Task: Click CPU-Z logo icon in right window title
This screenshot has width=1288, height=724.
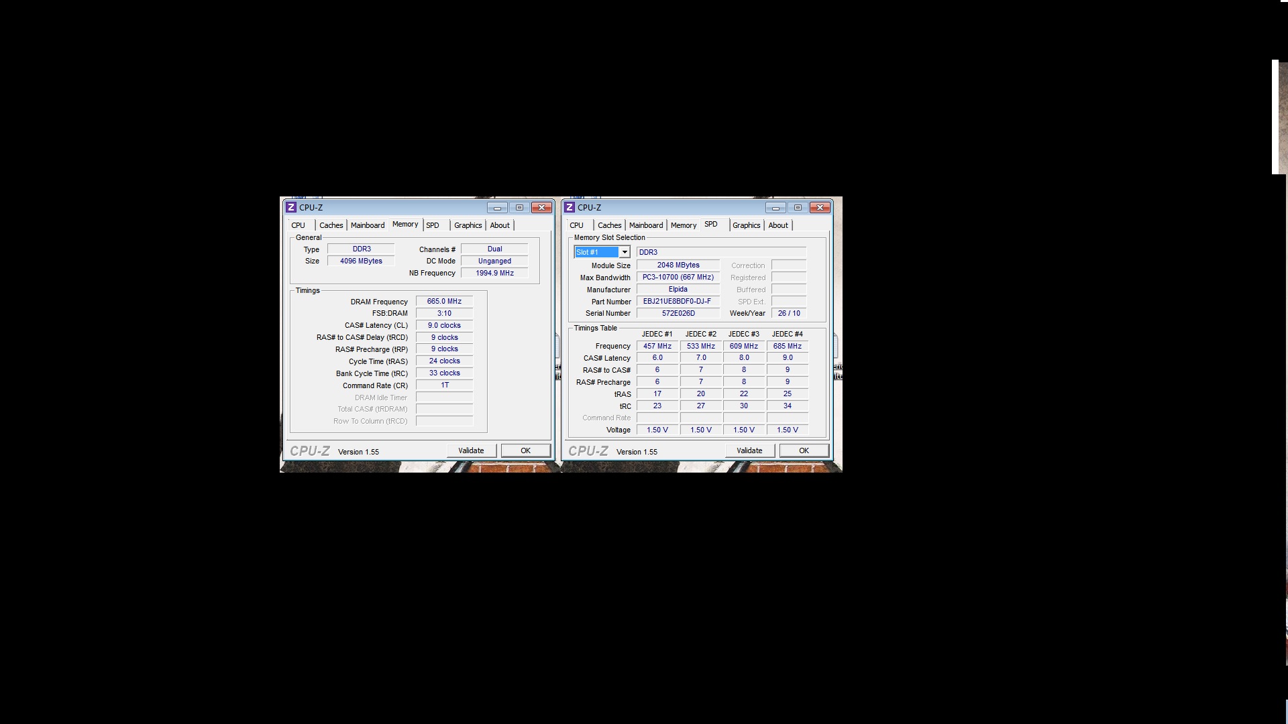Action: 570,208
